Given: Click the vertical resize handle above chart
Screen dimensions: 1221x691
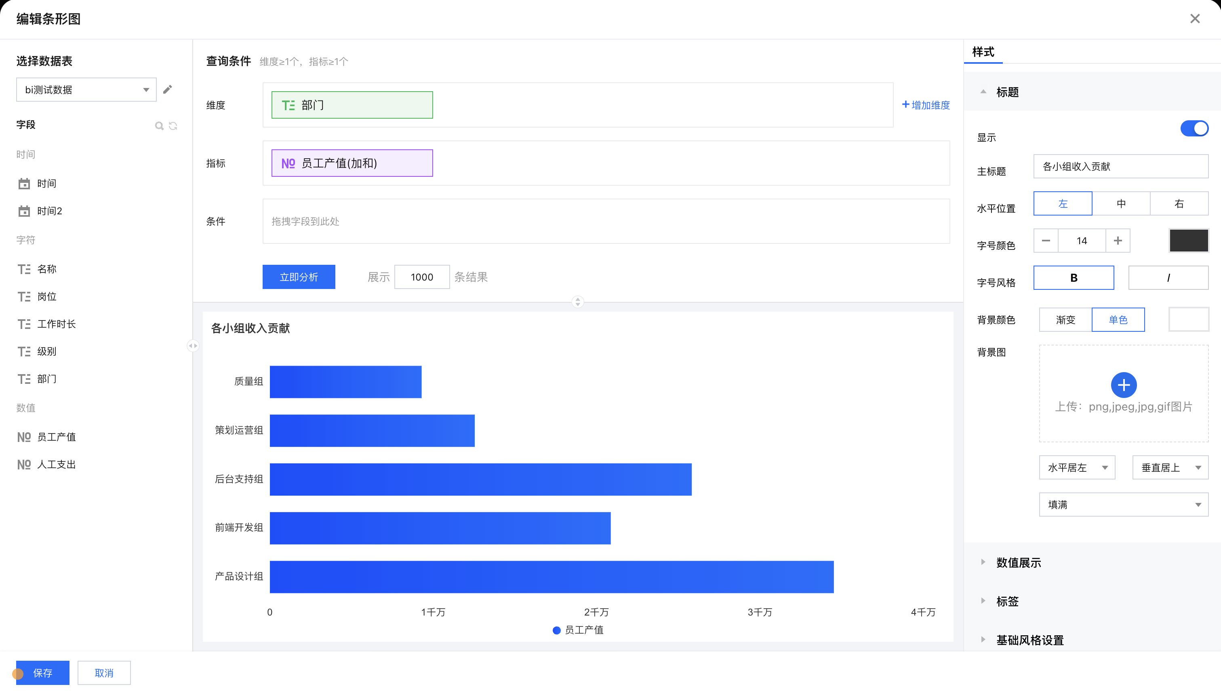Looking at the screenshot, I should click(577, 302).
